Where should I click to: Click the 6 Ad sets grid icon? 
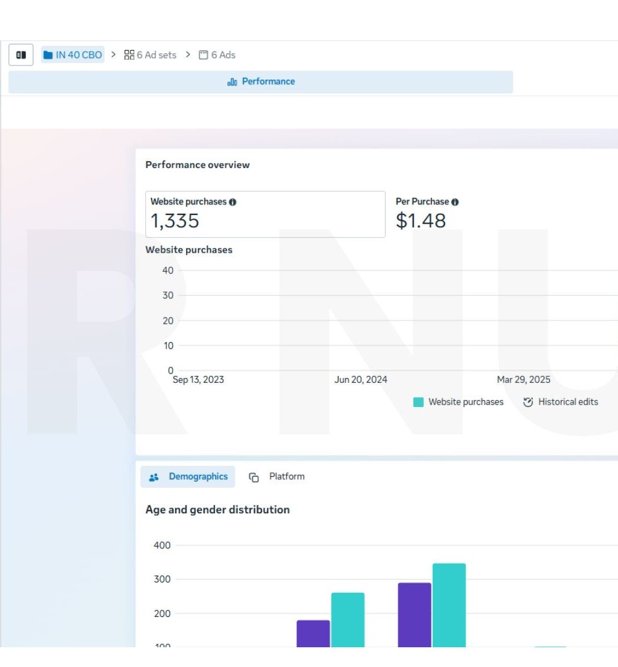[x=129, y=55]
